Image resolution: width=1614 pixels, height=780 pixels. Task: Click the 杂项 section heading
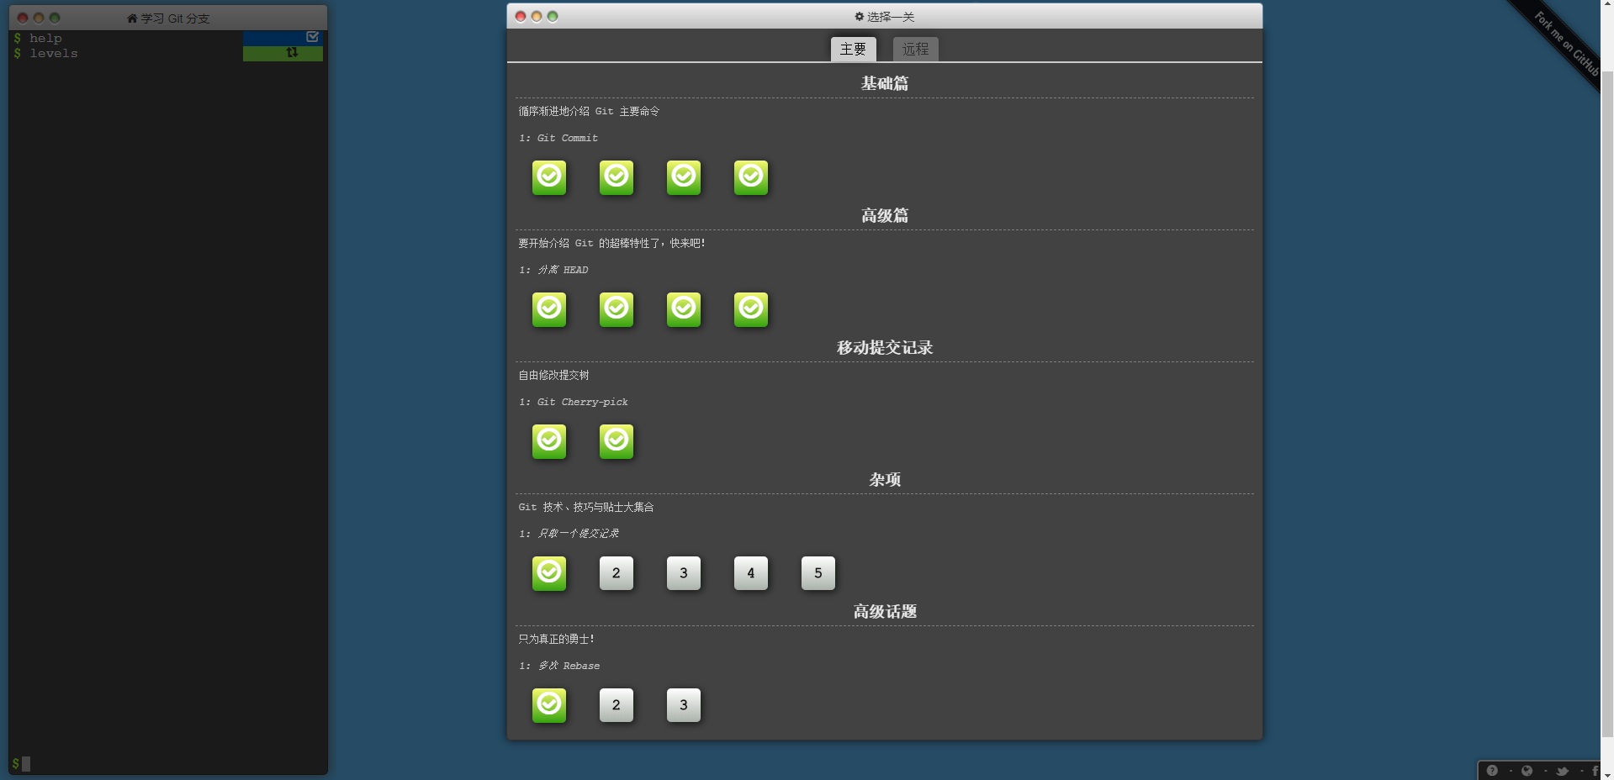[884, 479]
